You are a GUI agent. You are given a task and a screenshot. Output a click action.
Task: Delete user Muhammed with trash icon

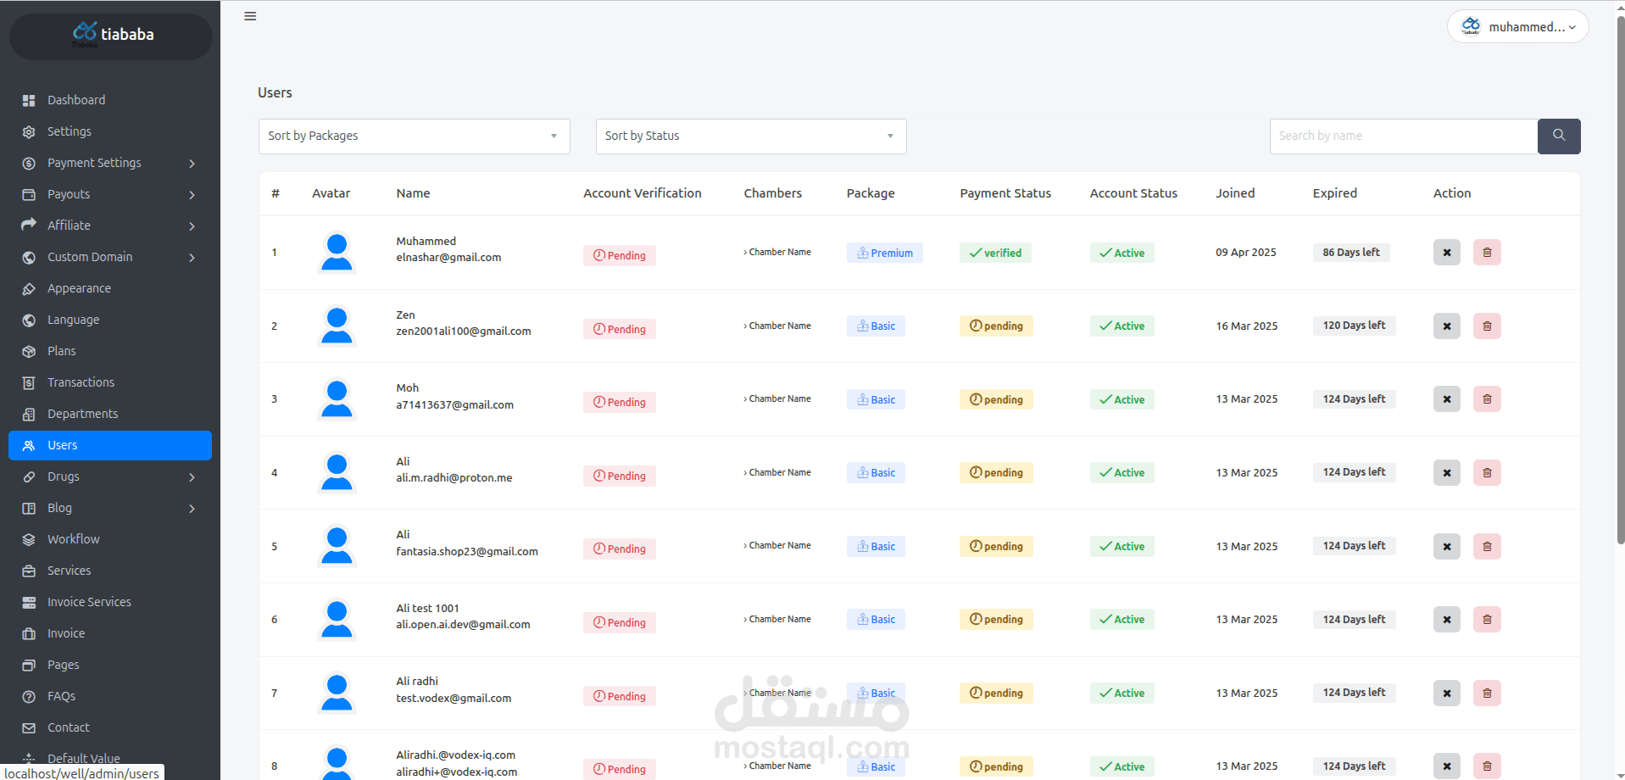point(1486,253)
